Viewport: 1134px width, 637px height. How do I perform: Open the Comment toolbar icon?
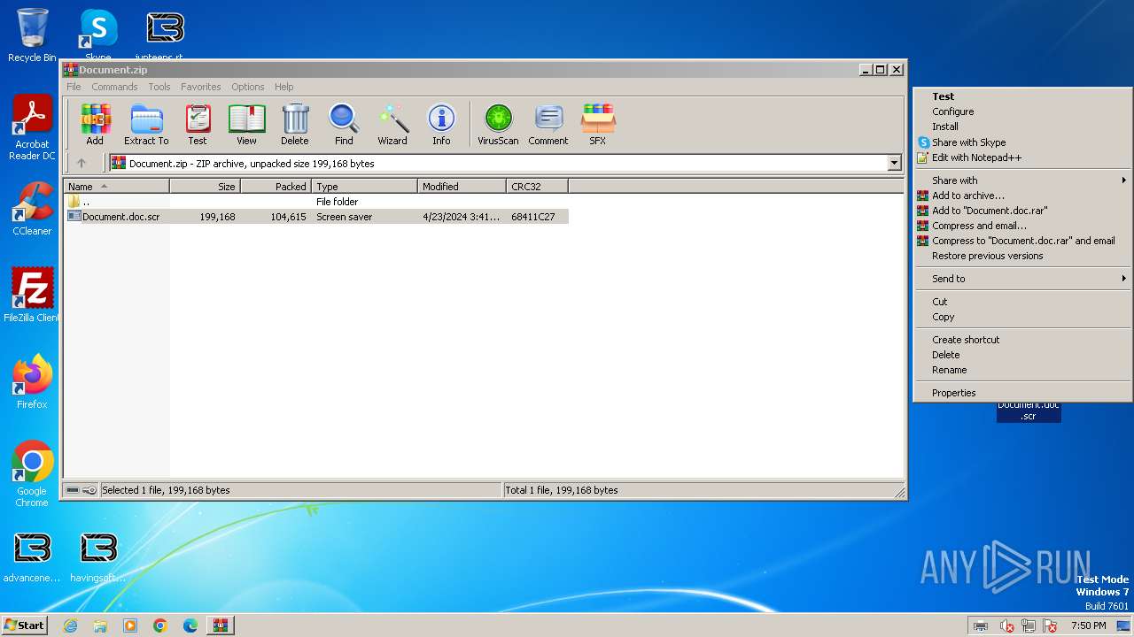pyautogui.click(x=548, y=124)
